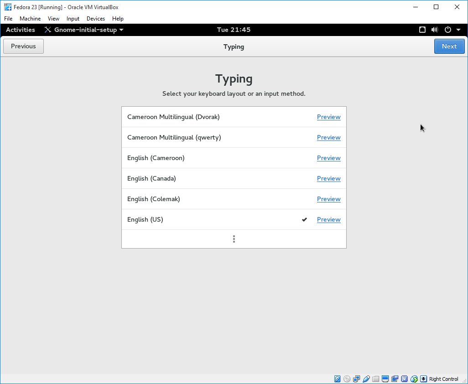The width and height of the screenshot is (468, 384).
Task: Click the Right Control host key label
Action: click(x=443, y=379)
